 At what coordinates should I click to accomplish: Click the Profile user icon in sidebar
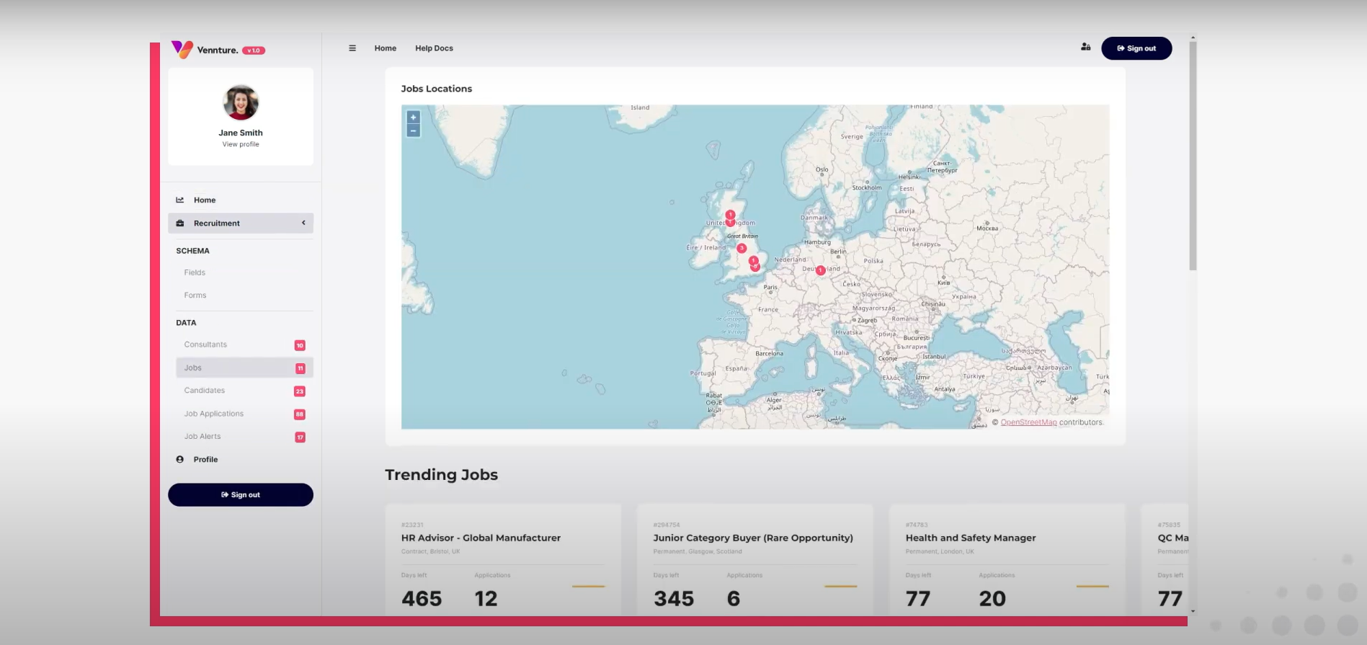pos(180,459)
